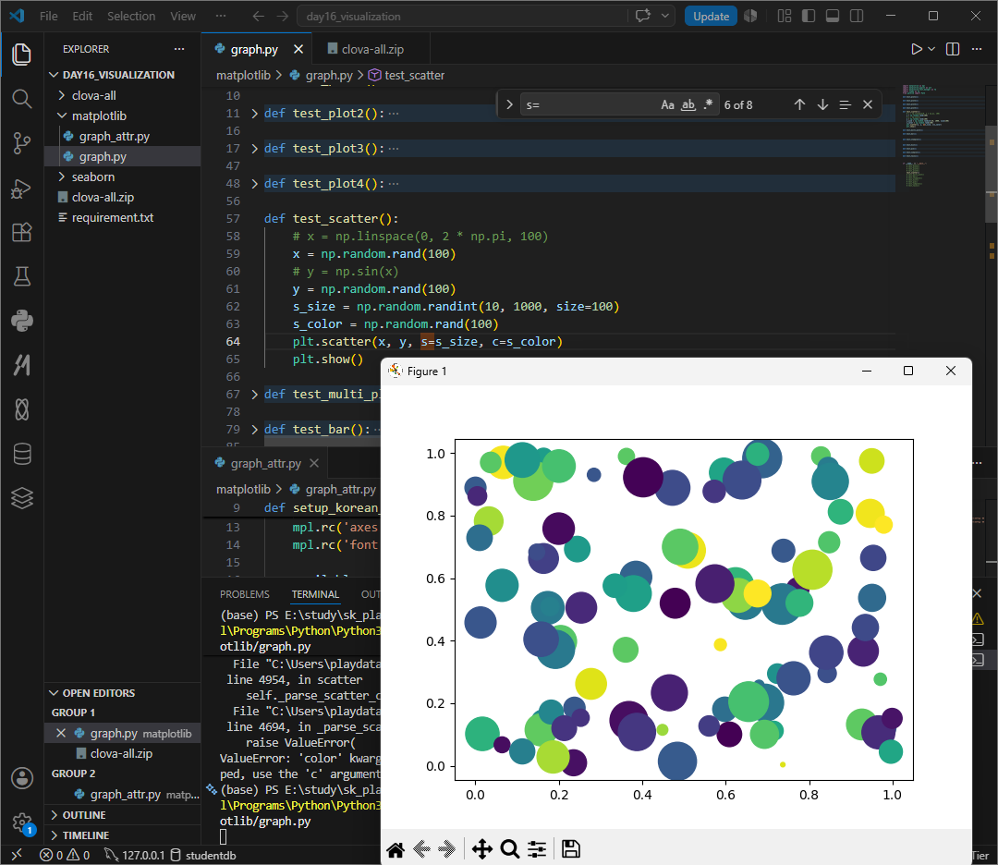Open the File menu
Viewport: 998px width, 865px height.
click(x=48, y=16)
